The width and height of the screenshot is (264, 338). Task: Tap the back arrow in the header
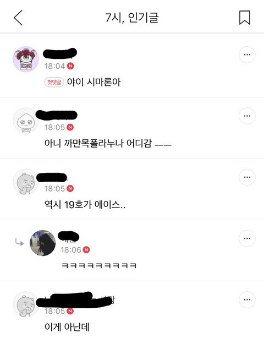click(x=18, y=18)
